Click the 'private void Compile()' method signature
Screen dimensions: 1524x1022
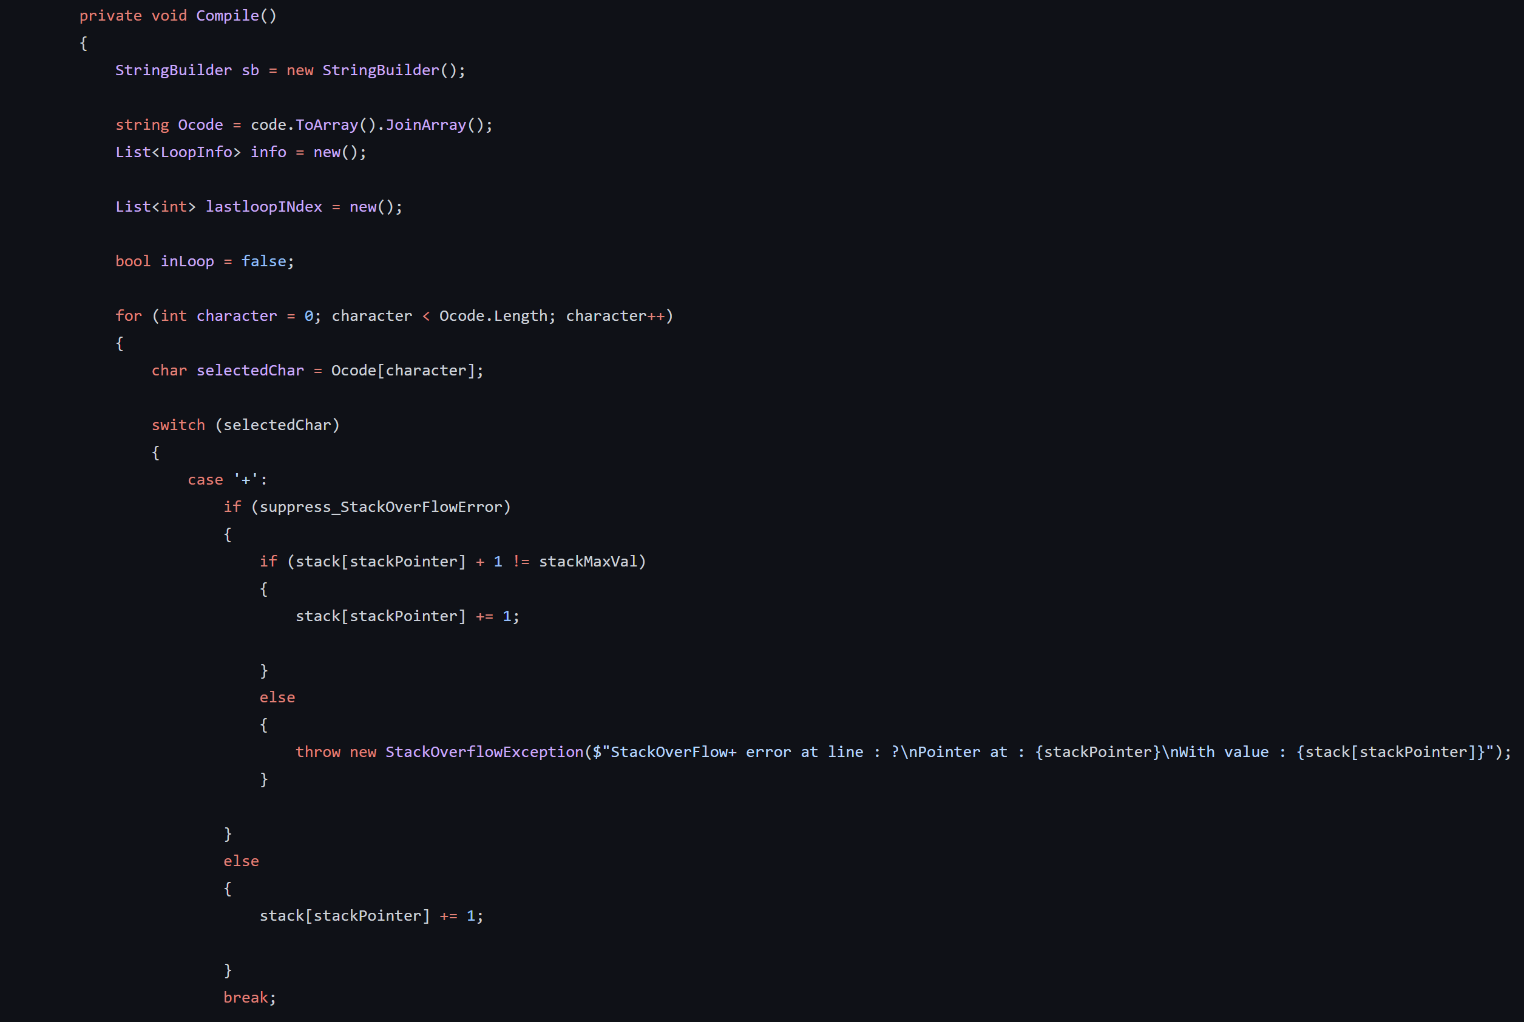tap(178, 16)
